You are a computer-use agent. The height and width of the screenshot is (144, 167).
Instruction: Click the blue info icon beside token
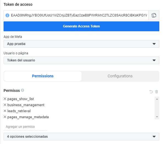(7, 15)
